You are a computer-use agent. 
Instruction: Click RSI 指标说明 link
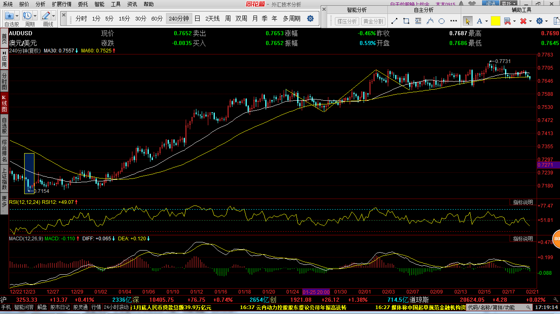tap(523, 202)
